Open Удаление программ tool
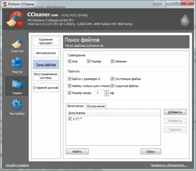196x171 pixels. click(x=46, y=41)
